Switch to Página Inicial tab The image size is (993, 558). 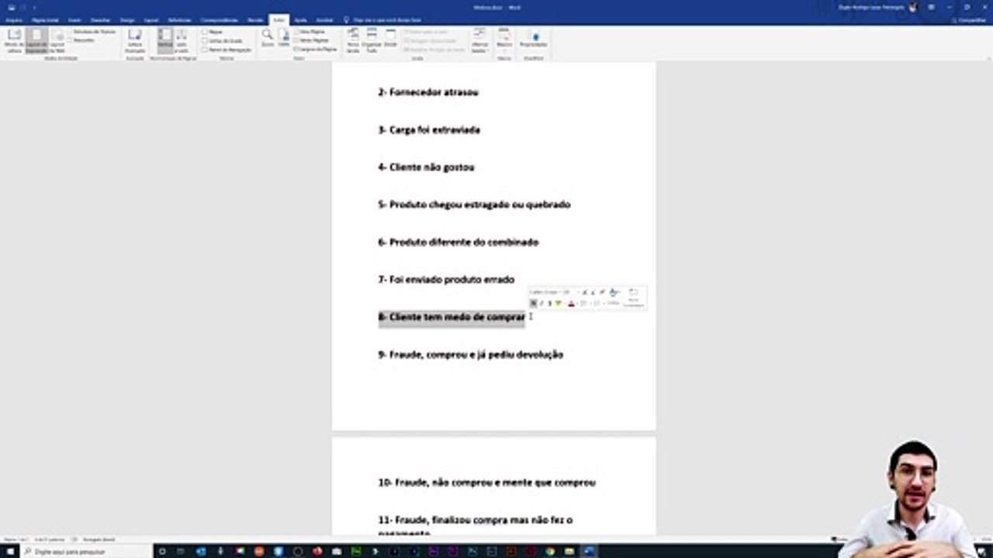coord(45,19)
